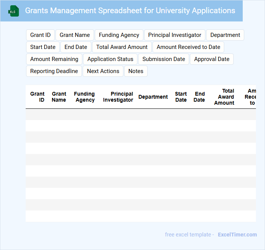Choose the Amount Remaining tag
265x250 pixels.
54,59
